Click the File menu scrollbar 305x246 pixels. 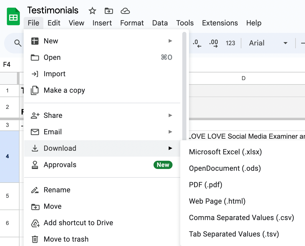click(x=184, y=86)
